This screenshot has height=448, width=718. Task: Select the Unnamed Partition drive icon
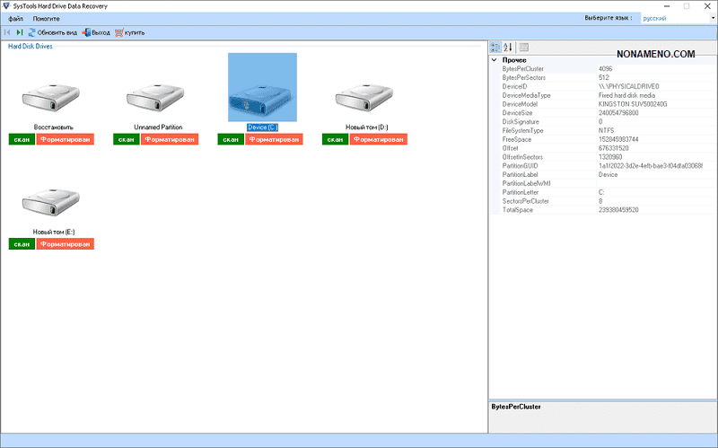pos(158,98)
